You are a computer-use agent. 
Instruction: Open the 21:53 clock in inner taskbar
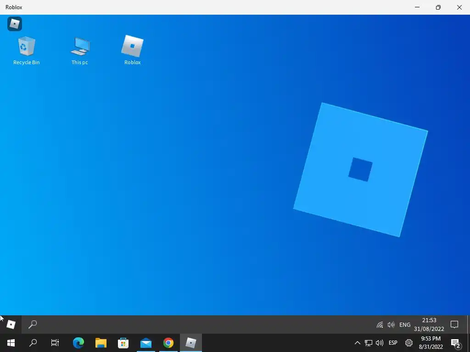(x=429, y=324)
